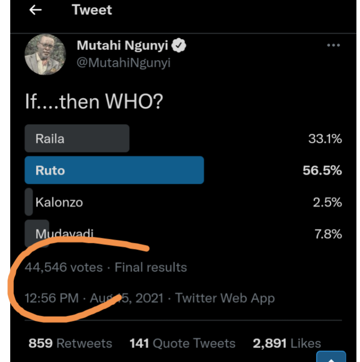Open the @MutahiNgunyi handle link
The image size is (360, 362).
point(124,63)
